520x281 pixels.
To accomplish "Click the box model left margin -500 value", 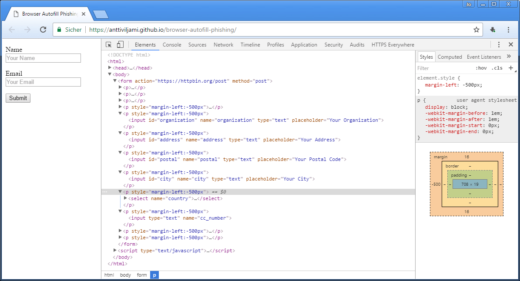I will click(436, 184).
